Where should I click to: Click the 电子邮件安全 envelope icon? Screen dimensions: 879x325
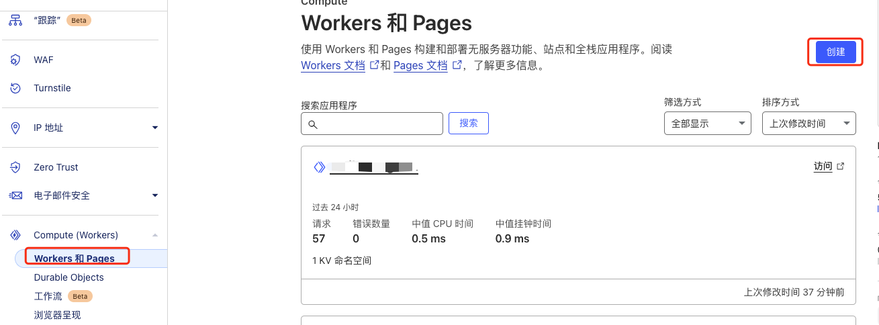pos(15,195)
